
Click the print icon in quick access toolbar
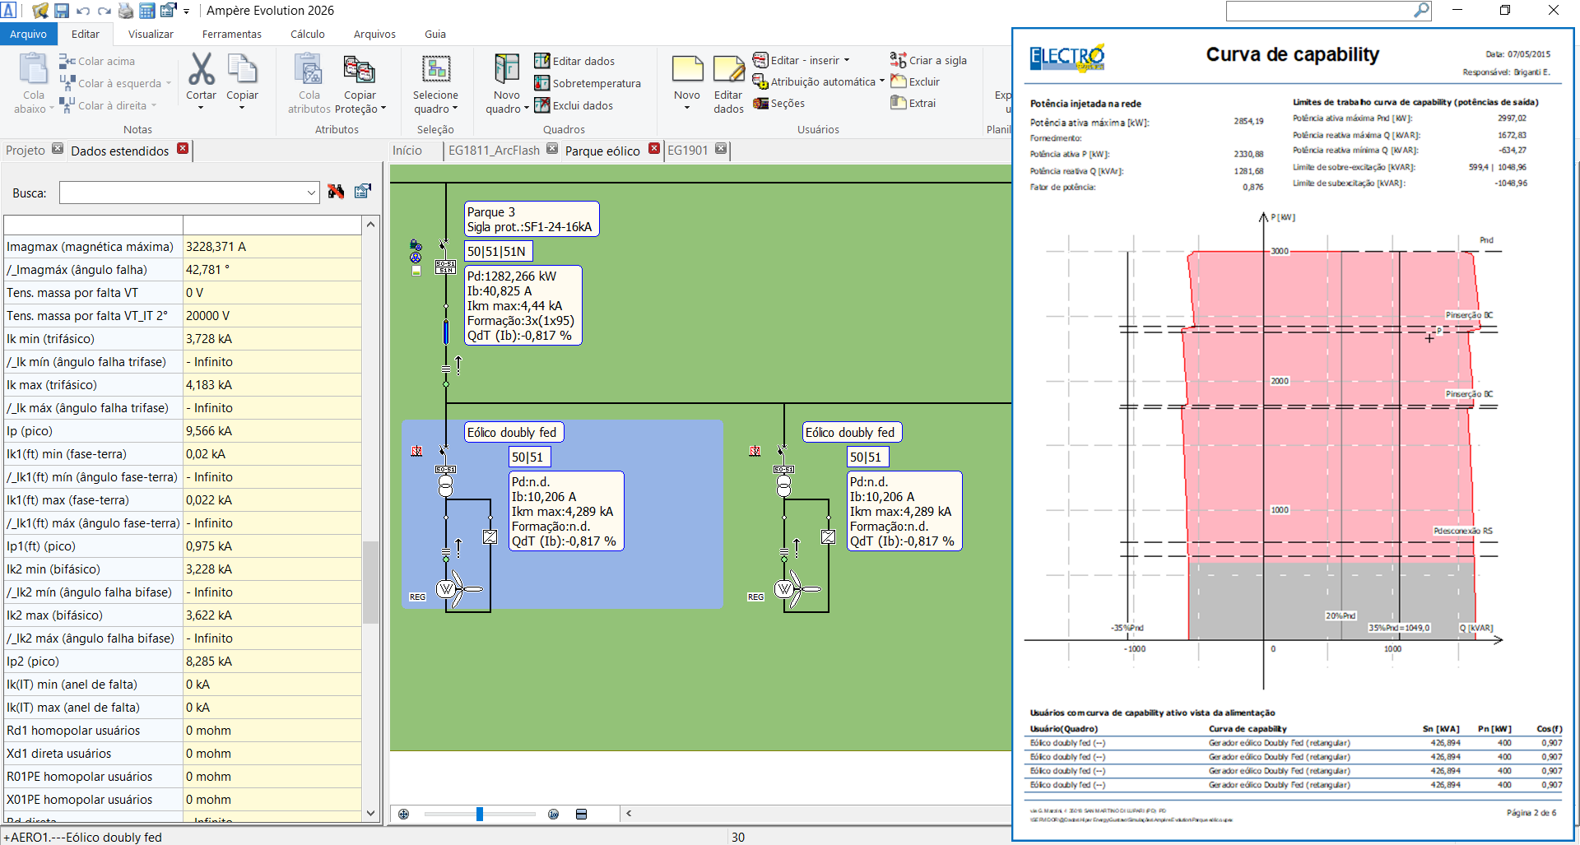(x=126, y=11)
